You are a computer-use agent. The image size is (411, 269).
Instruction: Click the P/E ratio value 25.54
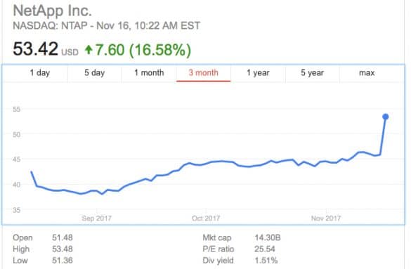click(x=265, y=249)
